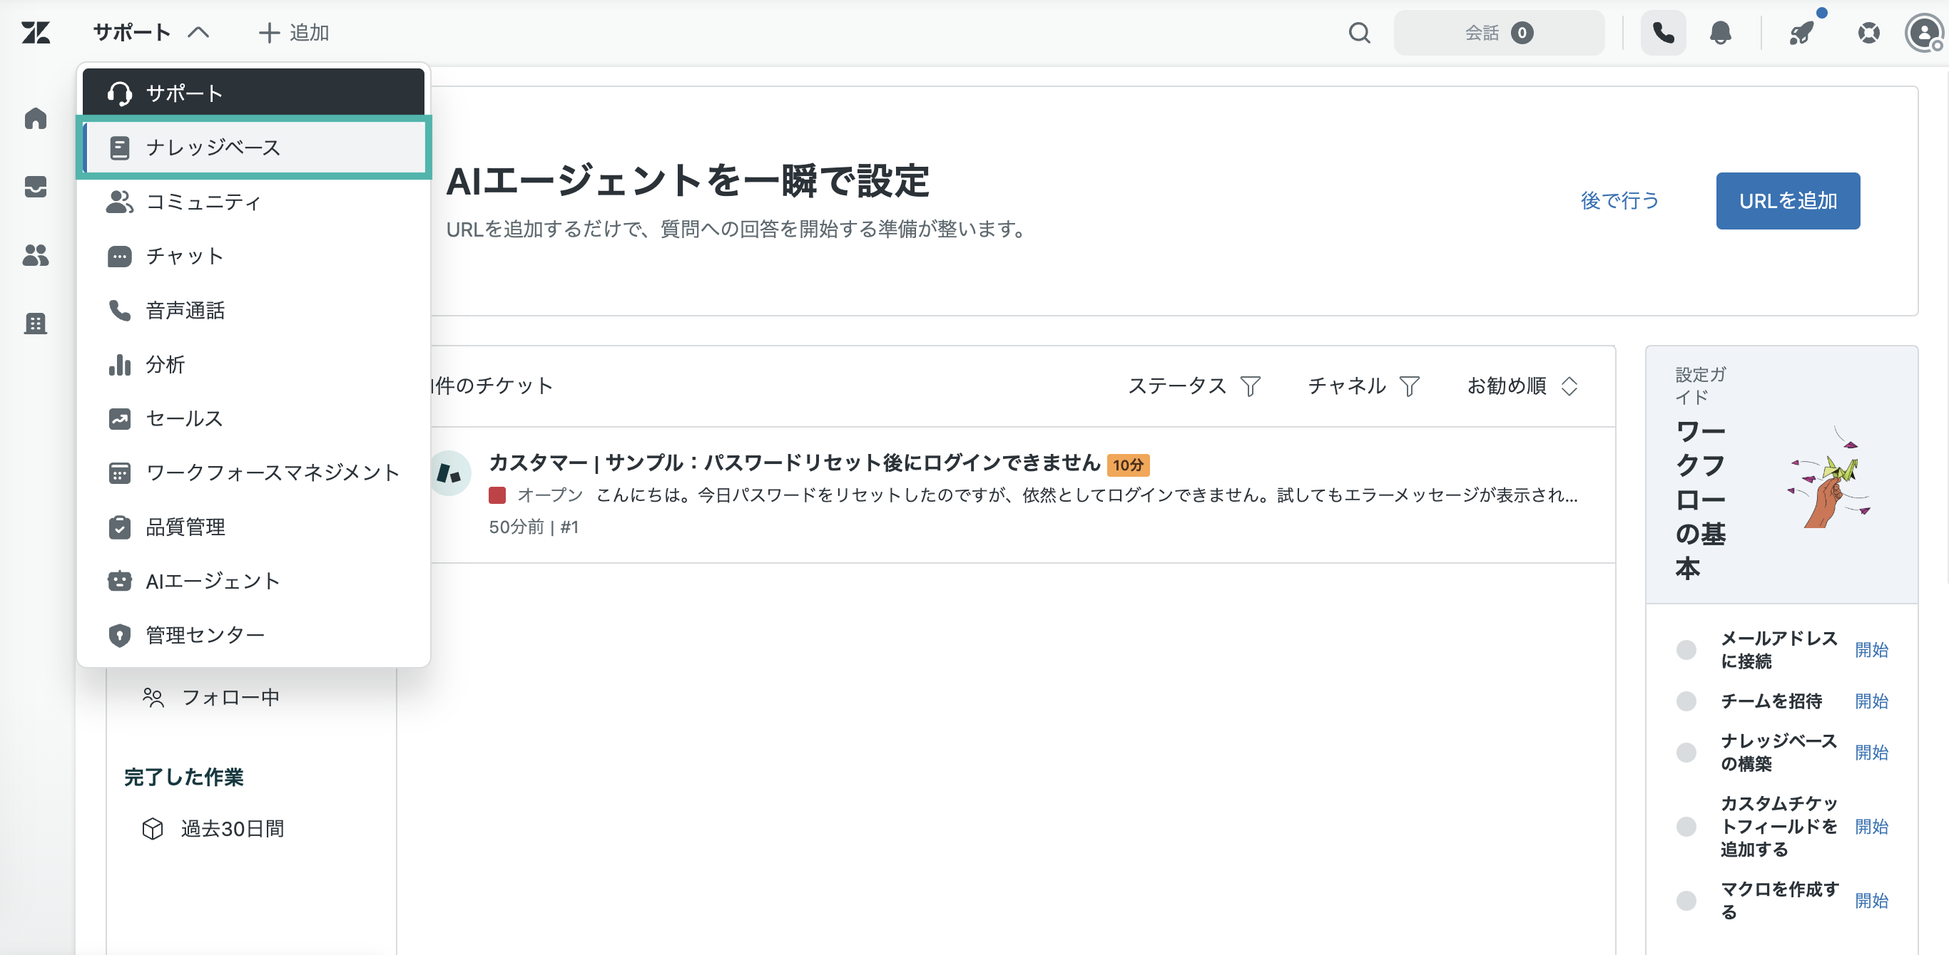Open Customers people icon in sidebar
Viewport: 1949px width, 955px height.
click(36, 256)
